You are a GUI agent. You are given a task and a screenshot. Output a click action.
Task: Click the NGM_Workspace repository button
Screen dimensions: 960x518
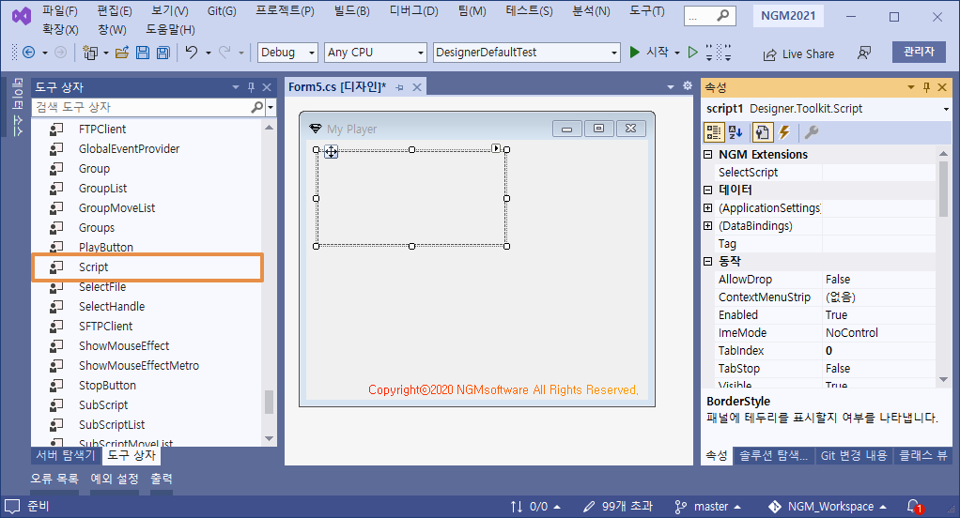(x=828, y=507)
